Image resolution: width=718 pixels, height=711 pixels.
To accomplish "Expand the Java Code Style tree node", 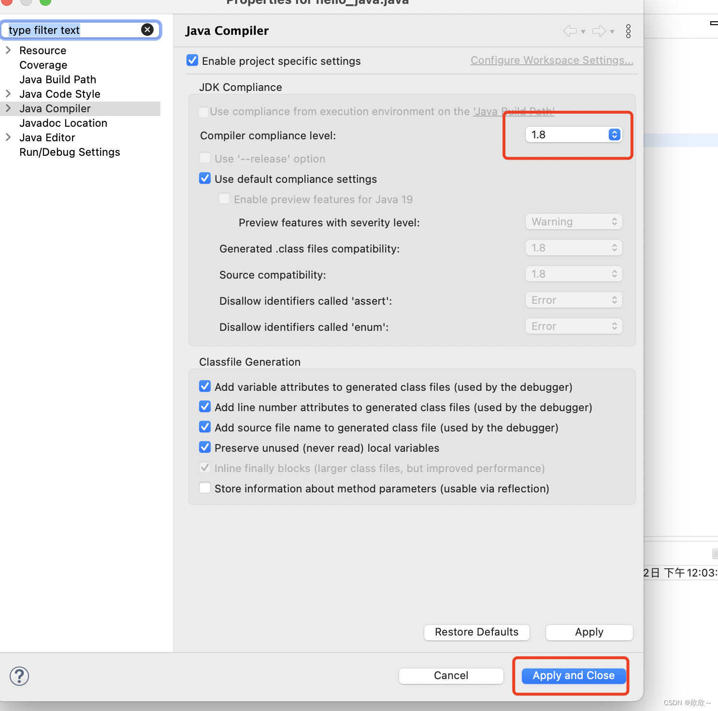I will tap(8, 94).
